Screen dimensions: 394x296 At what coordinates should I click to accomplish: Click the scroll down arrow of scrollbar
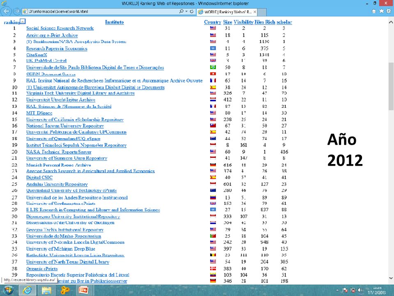click(x=391, y=278)
